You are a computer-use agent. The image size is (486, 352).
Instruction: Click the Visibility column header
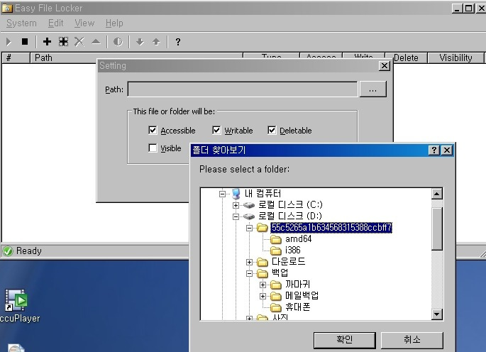[455, 57]
